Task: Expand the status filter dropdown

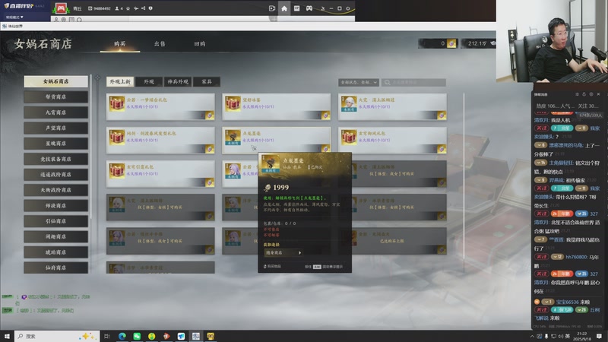Action: pyautogui.click(x=358, y=82)
